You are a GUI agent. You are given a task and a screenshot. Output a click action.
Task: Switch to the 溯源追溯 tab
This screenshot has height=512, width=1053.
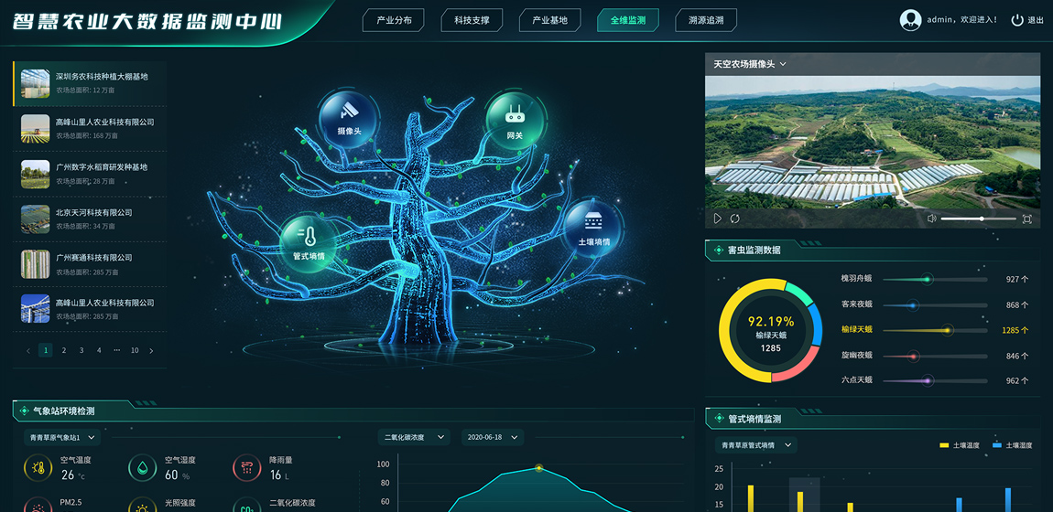tap(705, 20)
